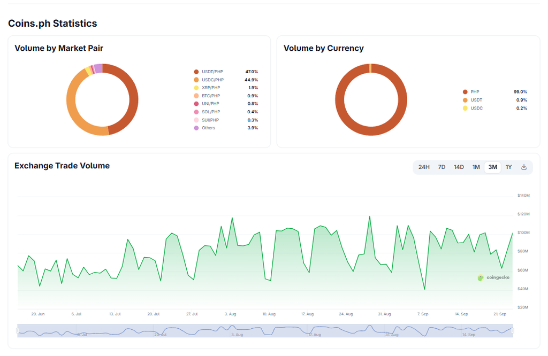Toggle USDC currency legend dot
The height and width of the screenshot is (356, 548).
click(x=465, y=108)
